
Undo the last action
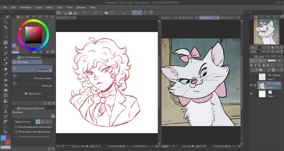[85, 12]
